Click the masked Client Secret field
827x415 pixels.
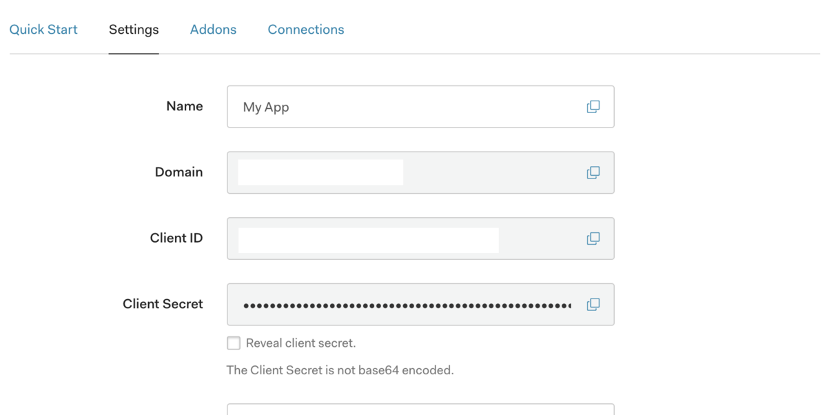(420, 304)
